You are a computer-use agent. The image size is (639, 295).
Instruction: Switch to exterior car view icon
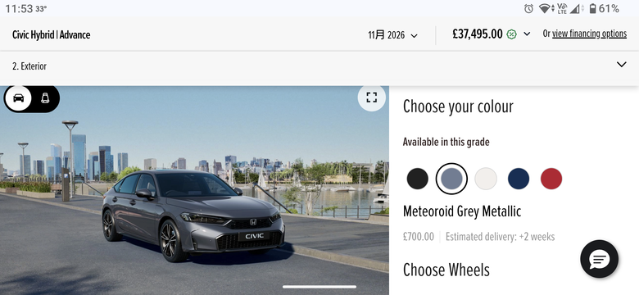click(18, 98)
